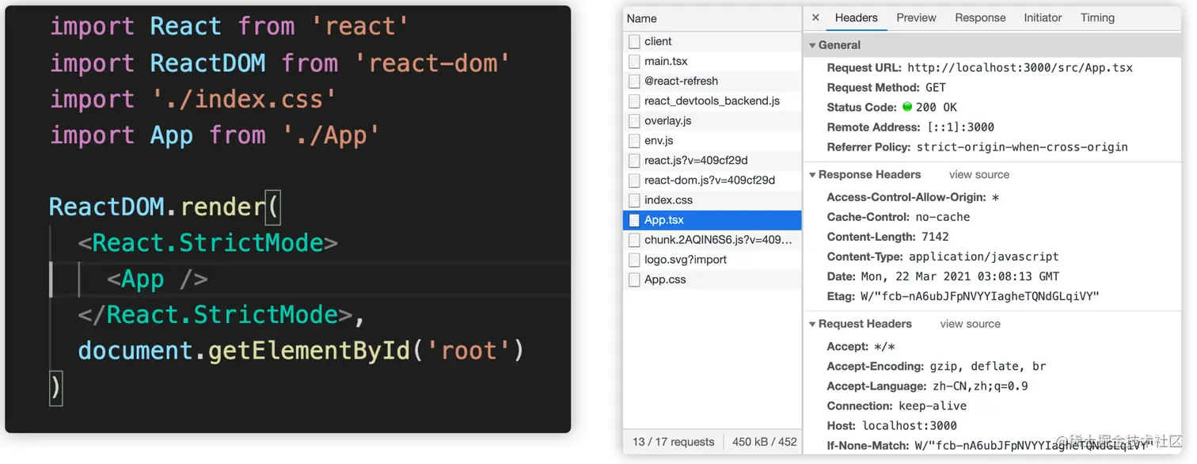Viewport: 1197px width, 464px height.
Task: Click the Remote Address [::1]:3000 value
Action: pos(960,127)
